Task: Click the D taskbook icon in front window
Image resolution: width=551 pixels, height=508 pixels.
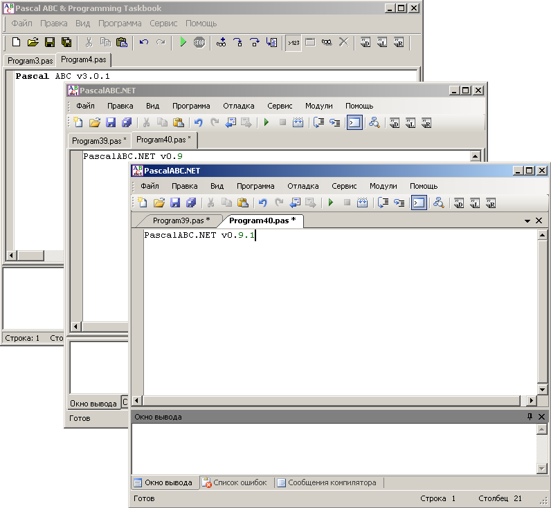Action: (x=458, y=203)
